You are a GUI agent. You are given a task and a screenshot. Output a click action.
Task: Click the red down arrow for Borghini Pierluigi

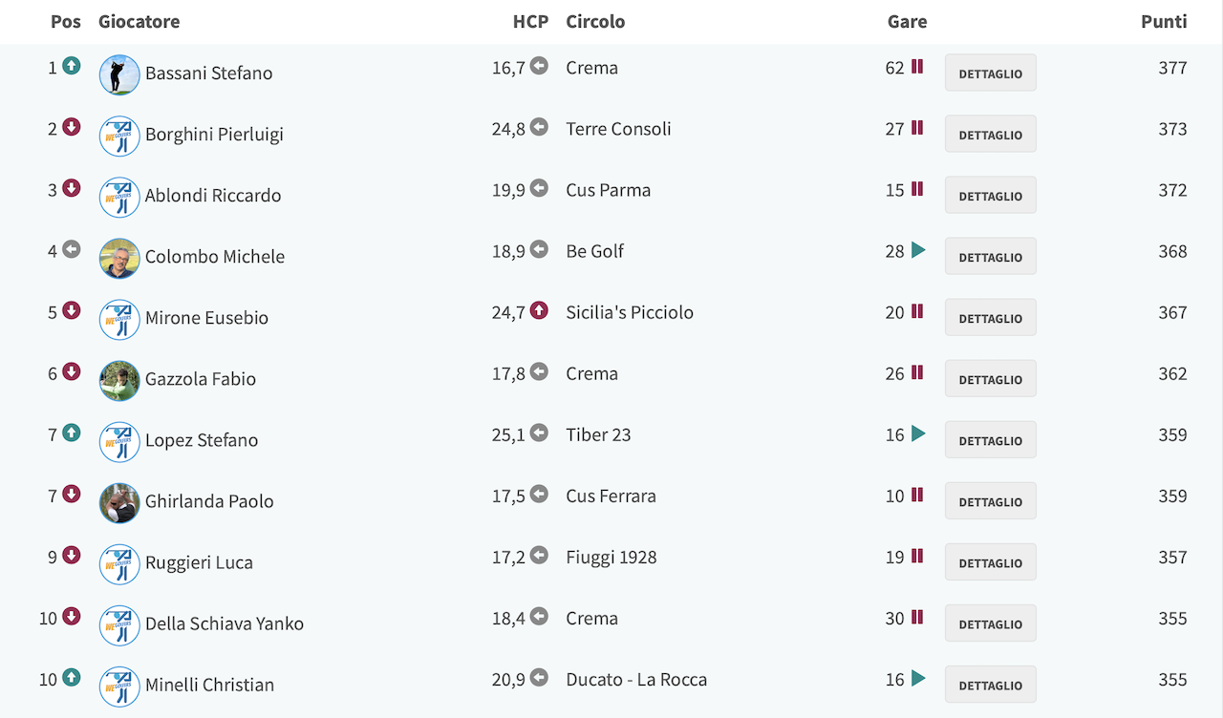click(x=72, y=127)
